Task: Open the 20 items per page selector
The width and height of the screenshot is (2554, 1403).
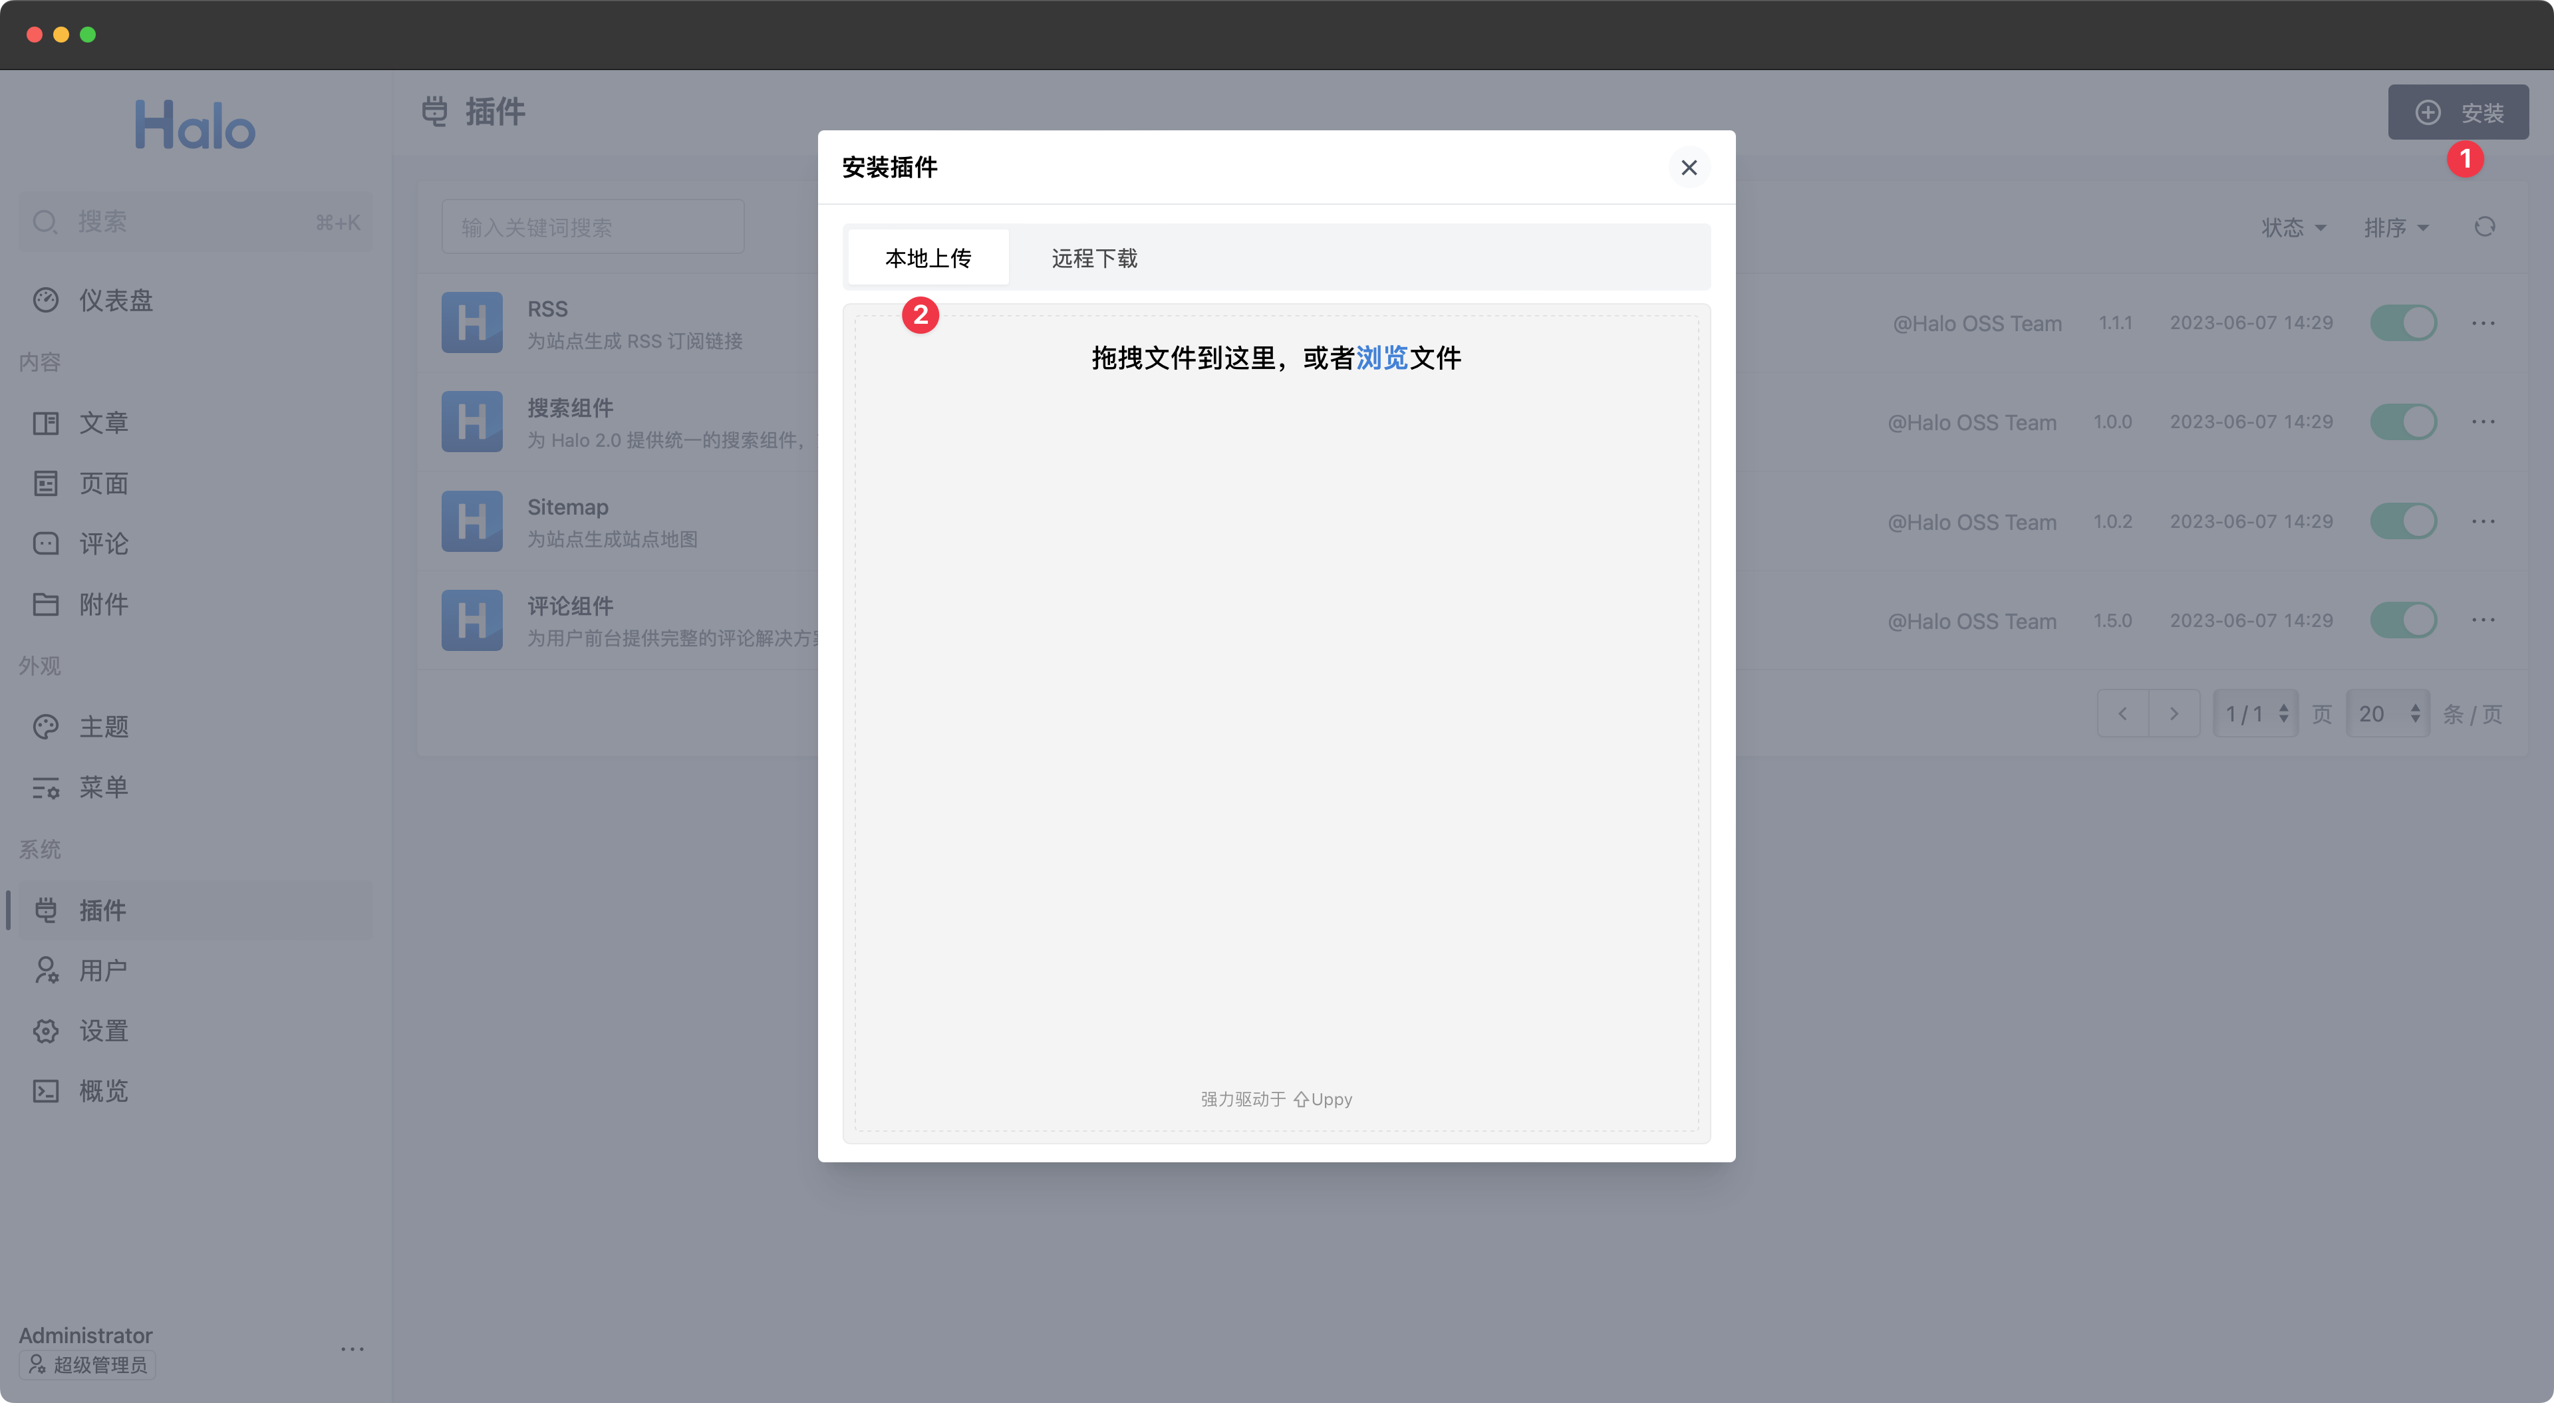Action: 2388,714
